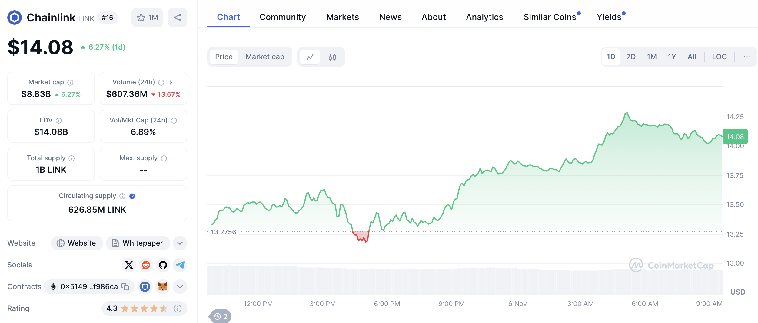
Task: Open Chainlink GitHub repository icon
Action: (x=163, y=265)
